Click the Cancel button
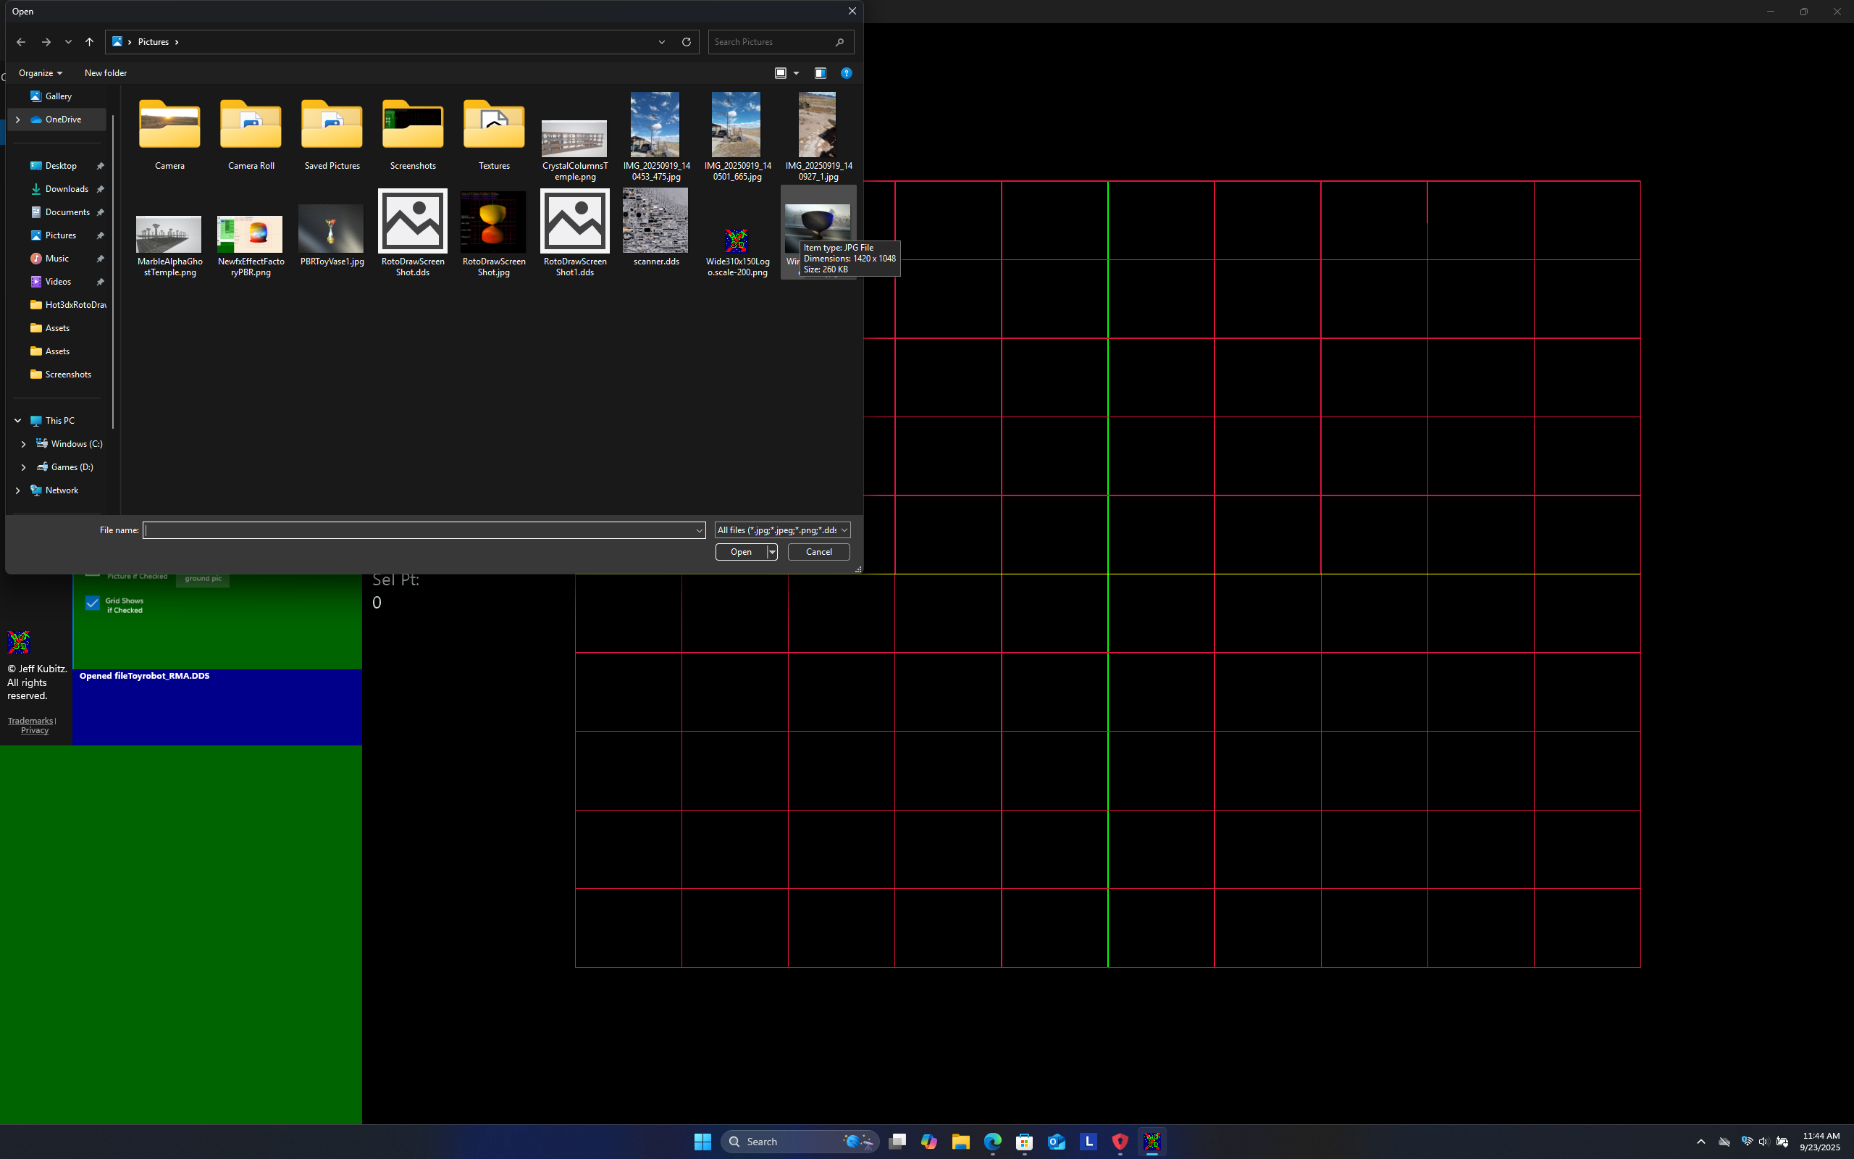This screenshot has height=1159, width=1854. click(818, 552)
